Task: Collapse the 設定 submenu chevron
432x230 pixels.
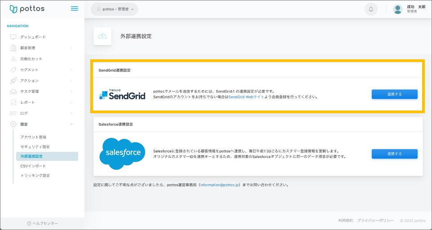Action: click(x=72, y=124)
